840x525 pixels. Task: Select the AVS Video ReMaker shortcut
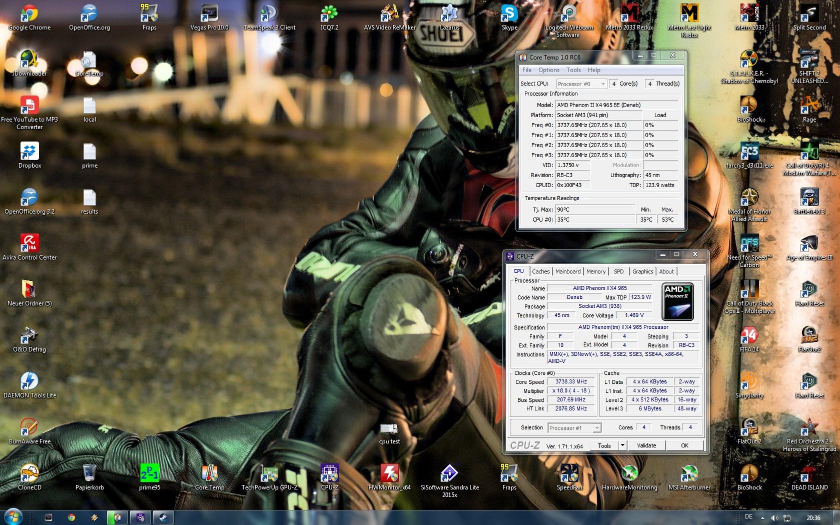coord(390,18)
